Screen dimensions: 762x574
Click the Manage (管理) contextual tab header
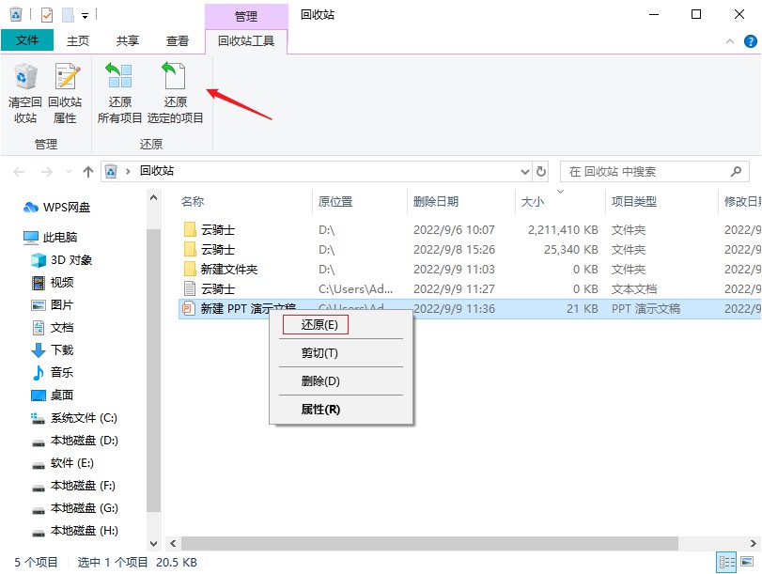pos(246,16)
